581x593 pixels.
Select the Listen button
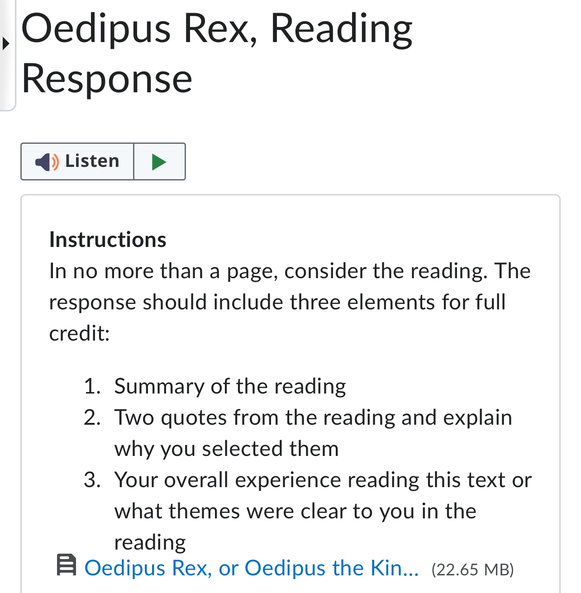tap(77, 161)
